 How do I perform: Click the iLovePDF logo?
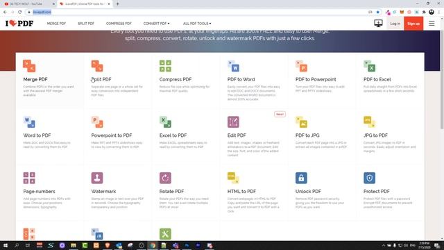pyautogui.click(x=19, y=23)
